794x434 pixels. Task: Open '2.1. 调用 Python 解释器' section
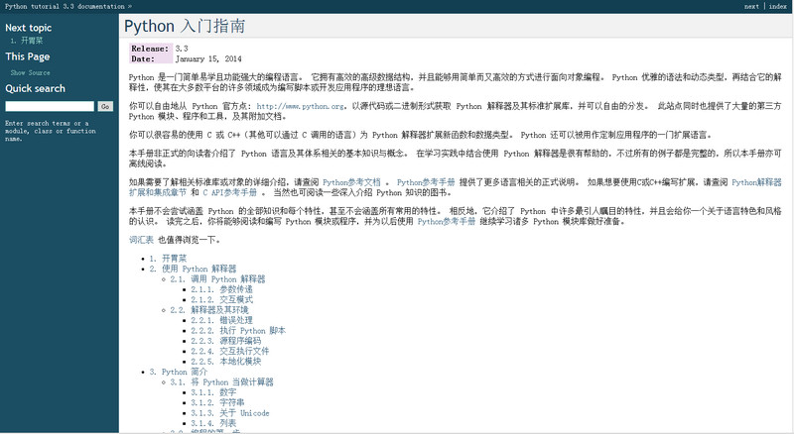(217, 279)
